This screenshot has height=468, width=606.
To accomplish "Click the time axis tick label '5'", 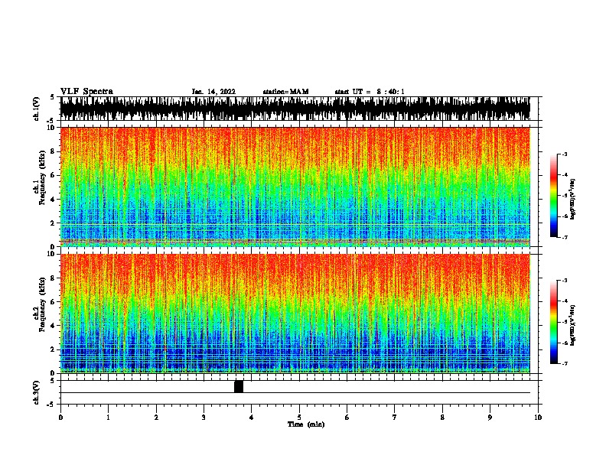I will click(299, 418).
